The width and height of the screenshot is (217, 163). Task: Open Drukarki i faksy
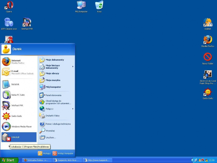56,116
